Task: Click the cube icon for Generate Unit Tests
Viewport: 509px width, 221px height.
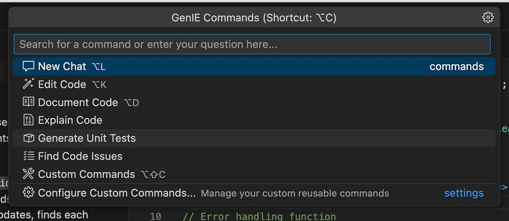Action: tap(28, 138)
